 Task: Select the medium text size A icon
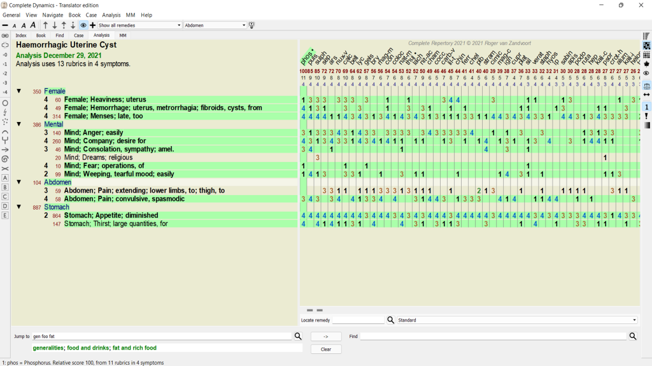coord(24,25)
